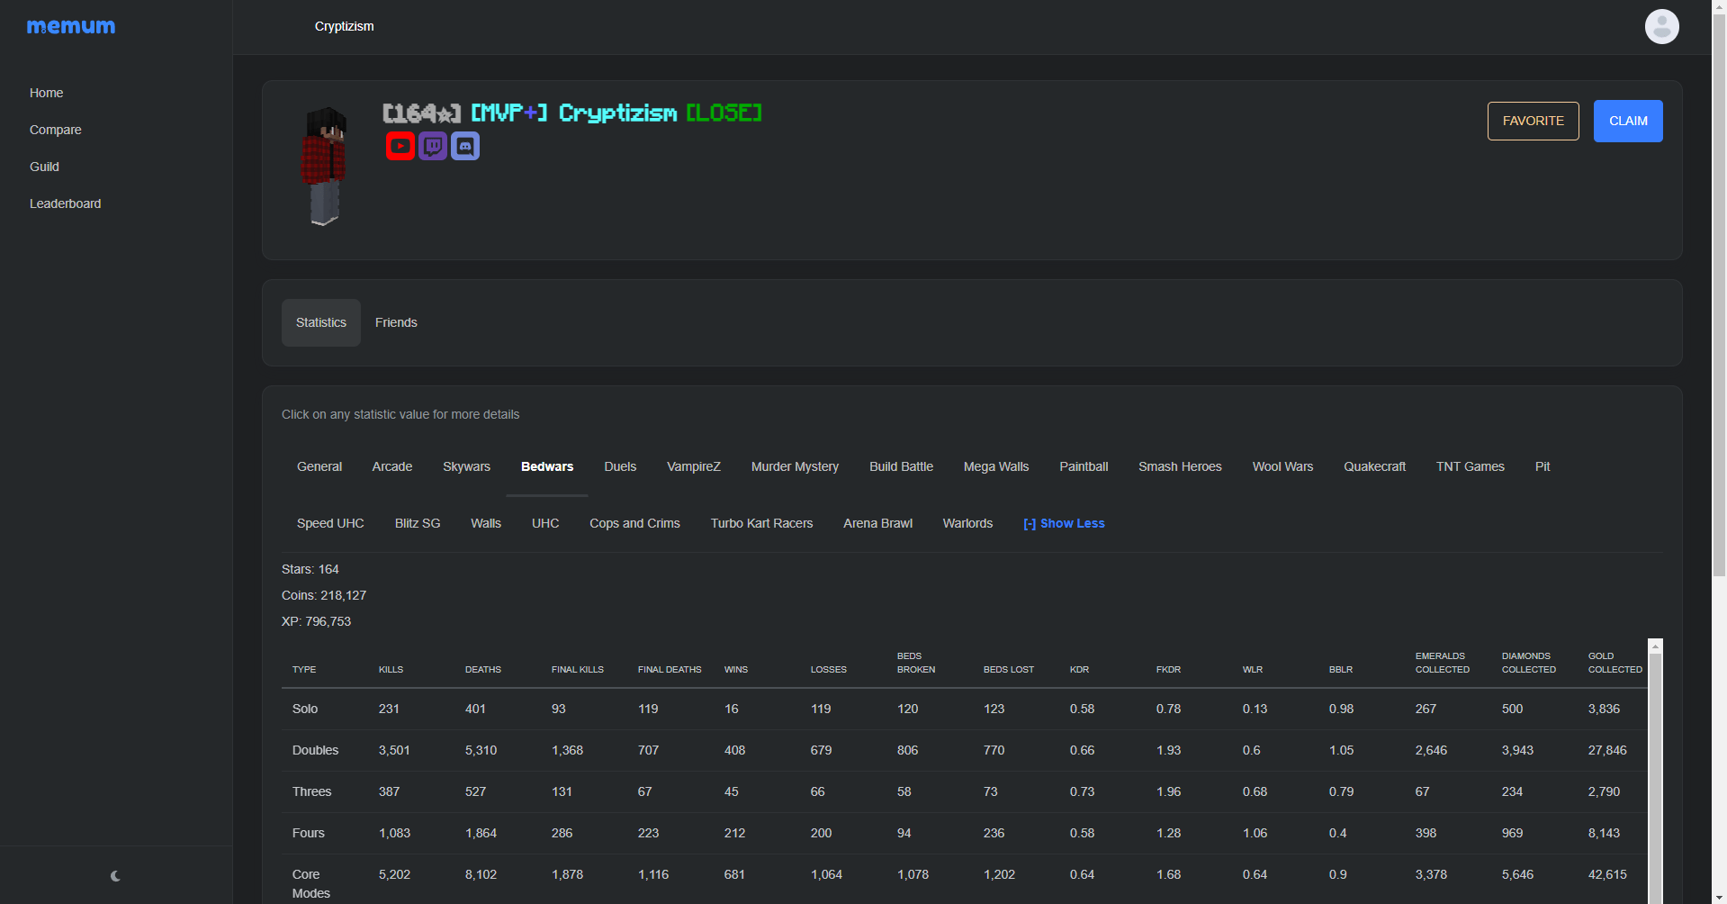Viewport: 1727px width, 904px height.
Task: Click Fours BBLR value 0.4
Action: [1337, 833]
